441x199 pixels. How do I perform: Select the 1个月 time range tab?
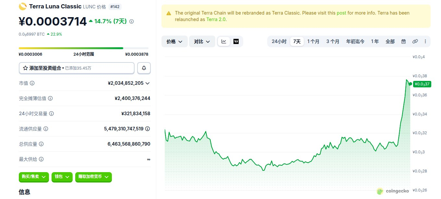coord(313,41)
